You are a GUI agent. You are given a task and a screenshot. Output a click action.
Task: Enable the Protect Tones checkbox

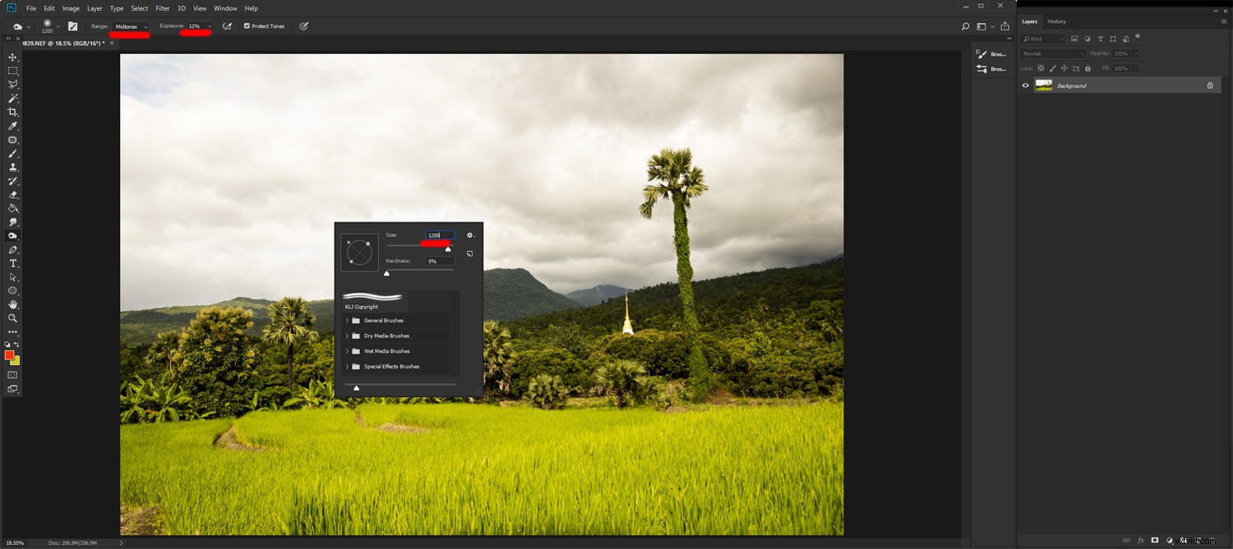coord(247,25)
